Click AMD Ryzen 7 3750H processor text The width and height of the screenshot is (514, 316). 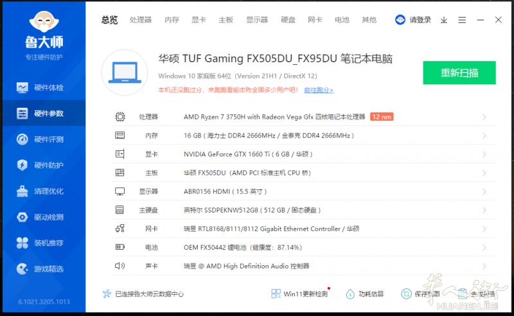(274, 117)
